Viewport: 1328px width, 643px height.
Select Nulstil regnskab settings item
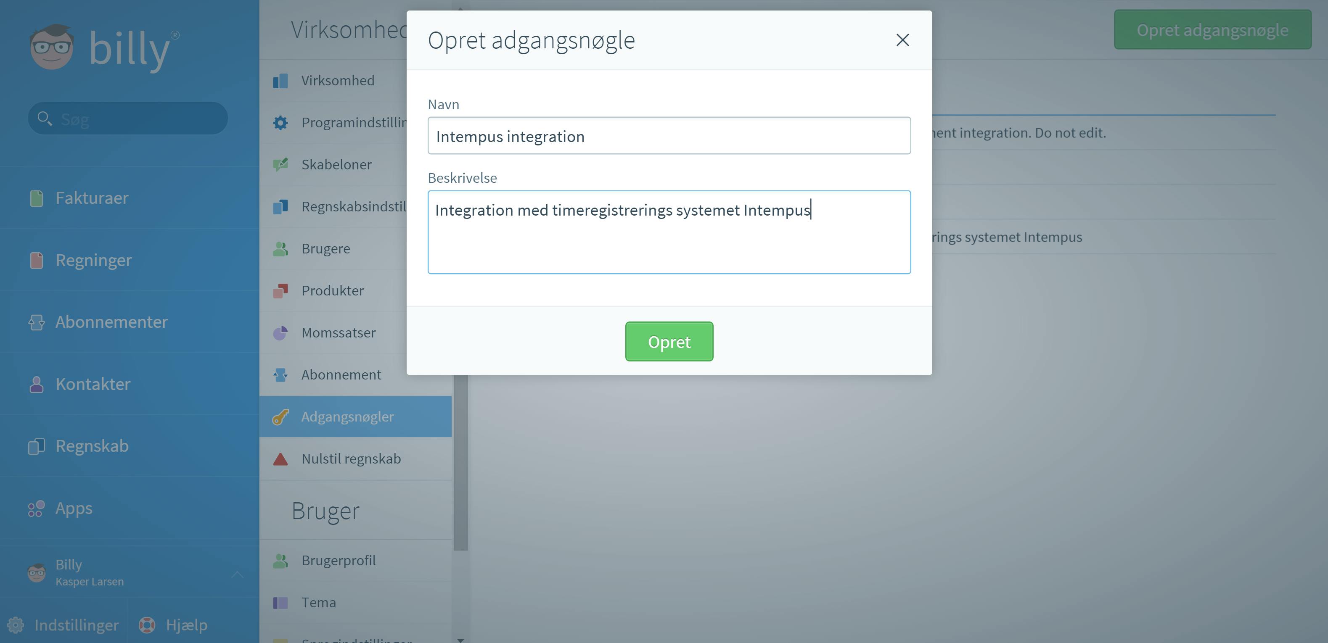(x=356, y=459)
